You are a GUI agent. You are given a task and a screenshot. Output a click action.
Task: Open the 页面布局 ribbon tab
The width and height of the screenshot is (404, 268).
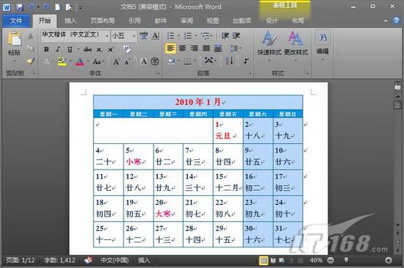[103, 21]
